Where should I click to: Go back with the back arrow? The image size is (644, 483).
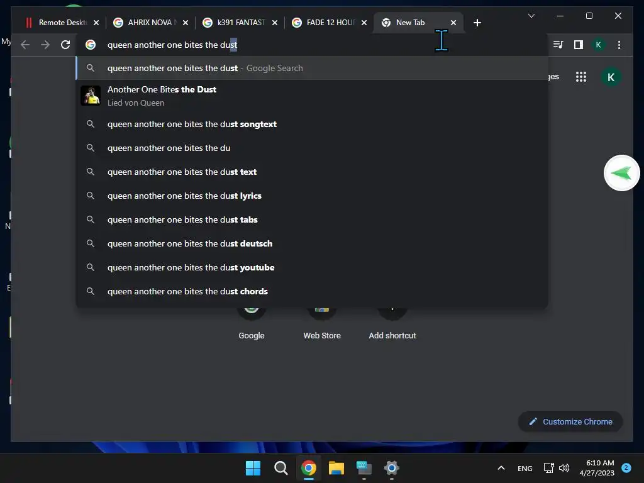(x=25, y=45)
